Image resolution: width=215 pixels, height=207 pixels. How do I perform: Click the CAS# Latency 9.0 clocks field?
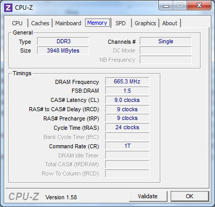tap(127, 100)
